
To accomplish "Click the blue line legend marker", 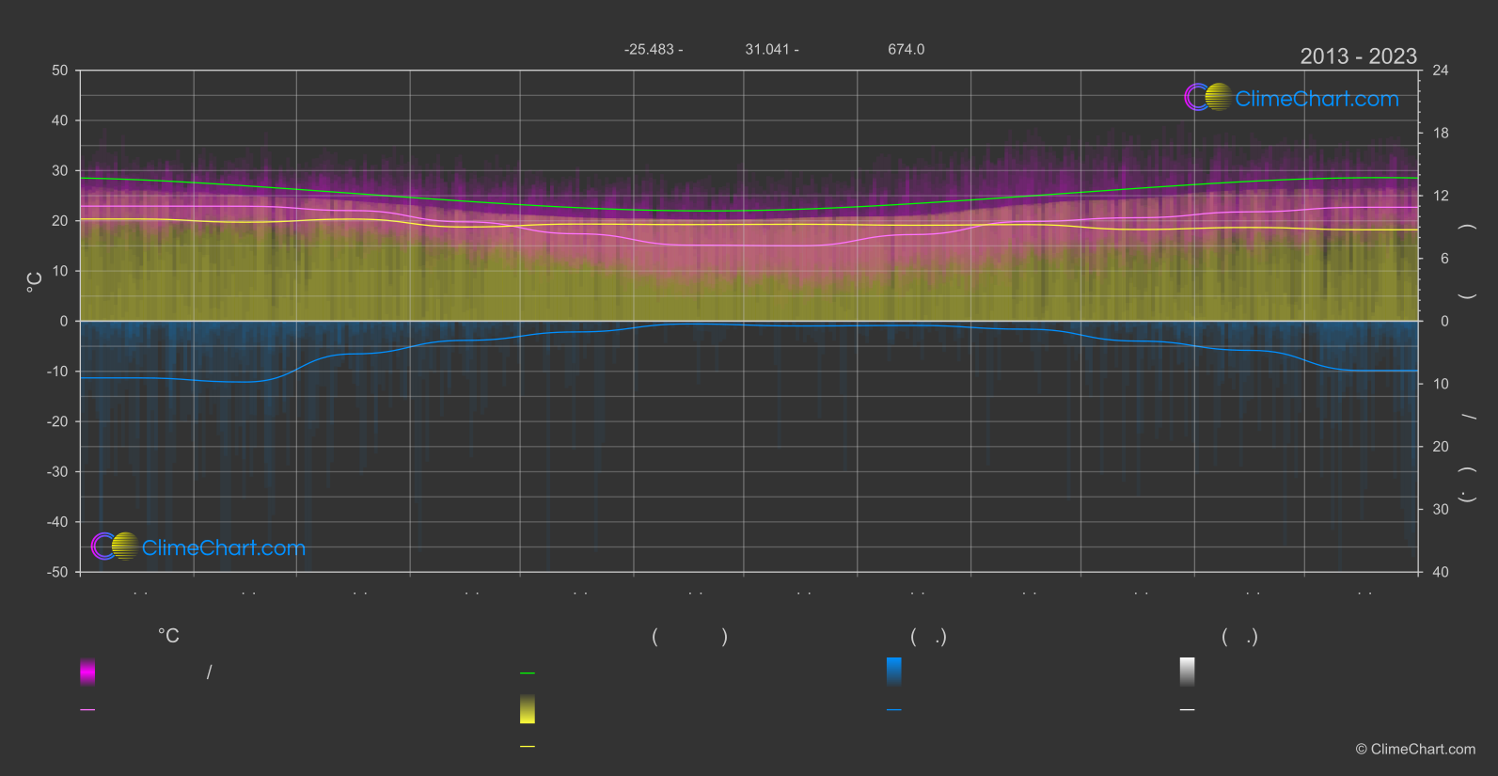I will point(894,710).
